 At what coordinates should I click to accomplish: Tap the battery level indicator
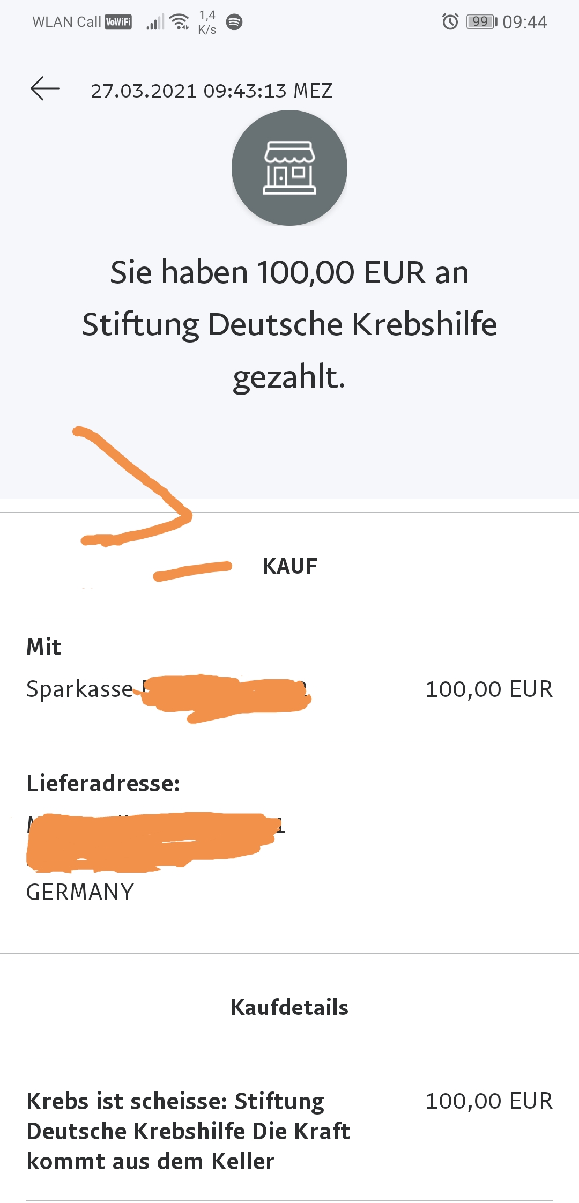point(481,22)
